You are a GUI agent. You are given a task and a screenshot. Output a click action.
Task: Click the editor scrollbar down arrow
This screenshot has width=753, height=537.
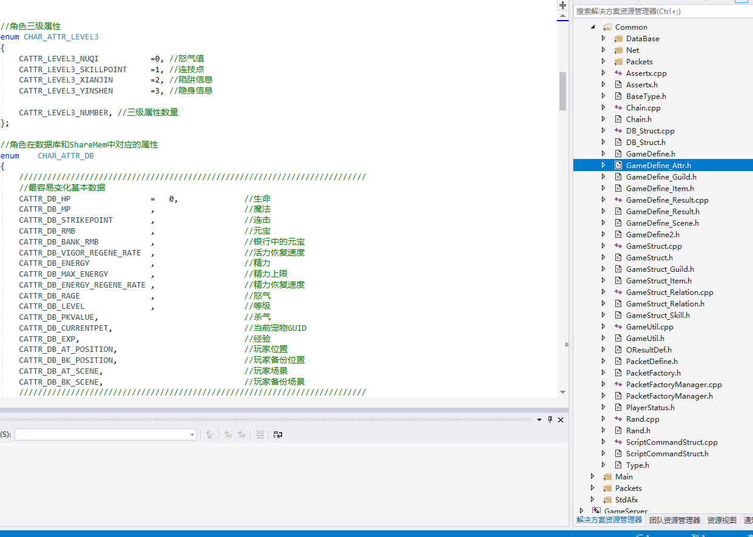point(562,392)
